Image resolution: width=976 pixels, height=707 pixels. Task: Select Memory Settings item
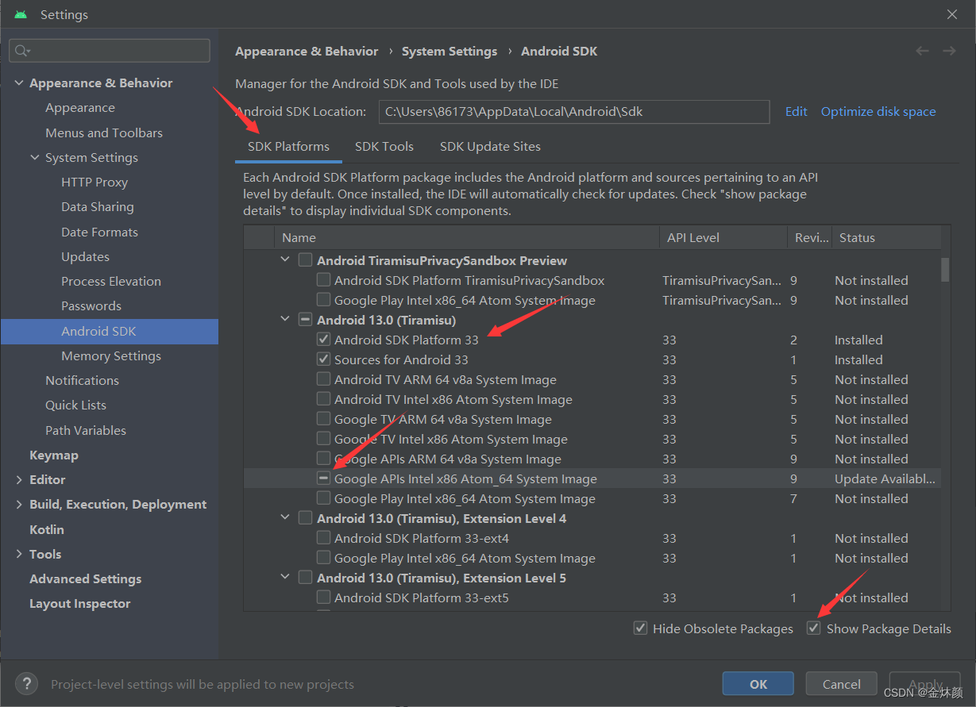tap(111, 356)
